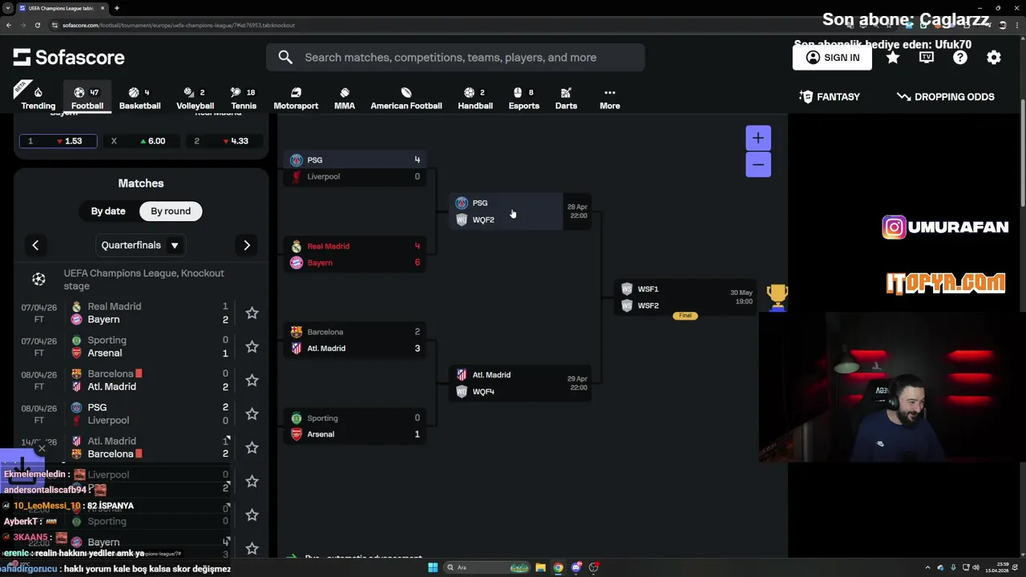The image size is (1026, 577).
Task: Click the trophy icon beside the final
Action: point(777,297)
